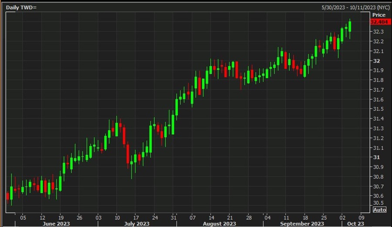Click the Daily TWD= chart title

(21, 7)
